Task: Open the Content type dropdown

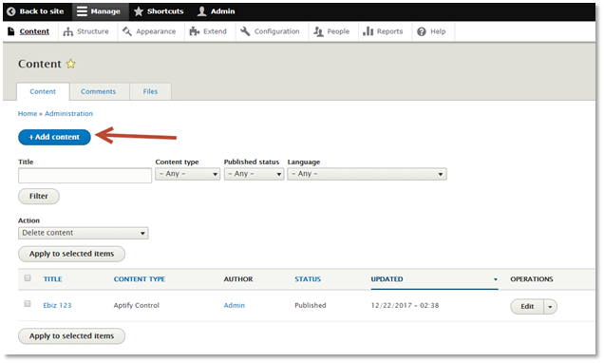Action: click(188, 174)
